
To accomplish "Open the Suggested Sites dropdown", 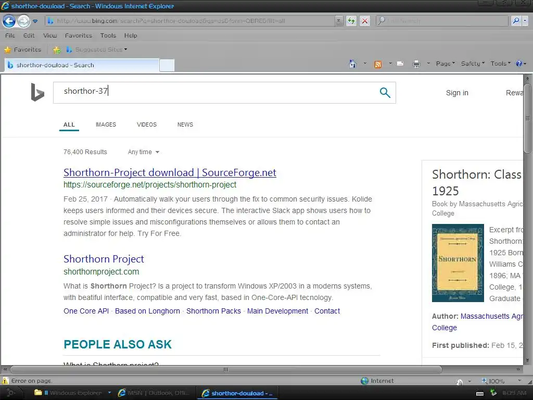I will (97, 49).
